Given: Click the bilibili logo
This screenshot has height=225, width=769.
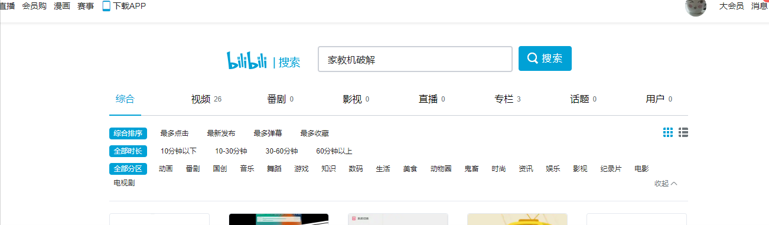Looking at the screenshot, I should 247,60.
